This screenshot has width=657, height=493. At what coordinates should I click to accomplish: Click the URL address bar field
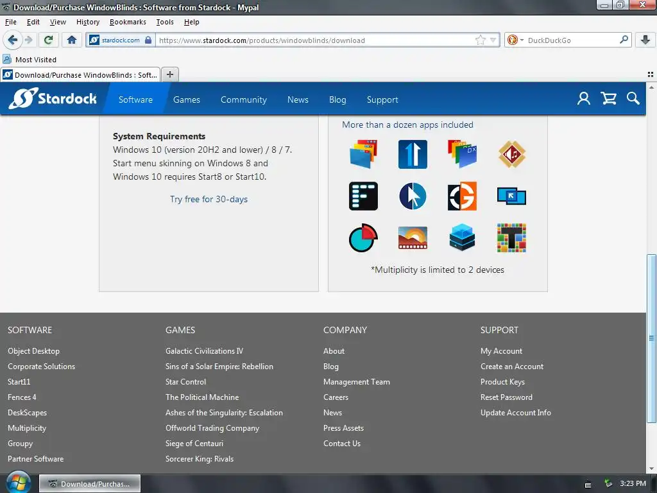point(314,40)
